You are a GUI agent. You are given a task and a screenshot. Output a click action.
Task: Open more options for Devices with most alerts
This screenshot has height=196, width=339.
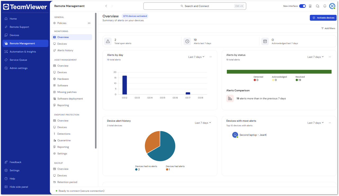(x=330, y=123)
